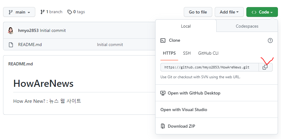Click the hmyo2853 user avatar
Viewport: 281px width, 139px height.
coord(10,30)
